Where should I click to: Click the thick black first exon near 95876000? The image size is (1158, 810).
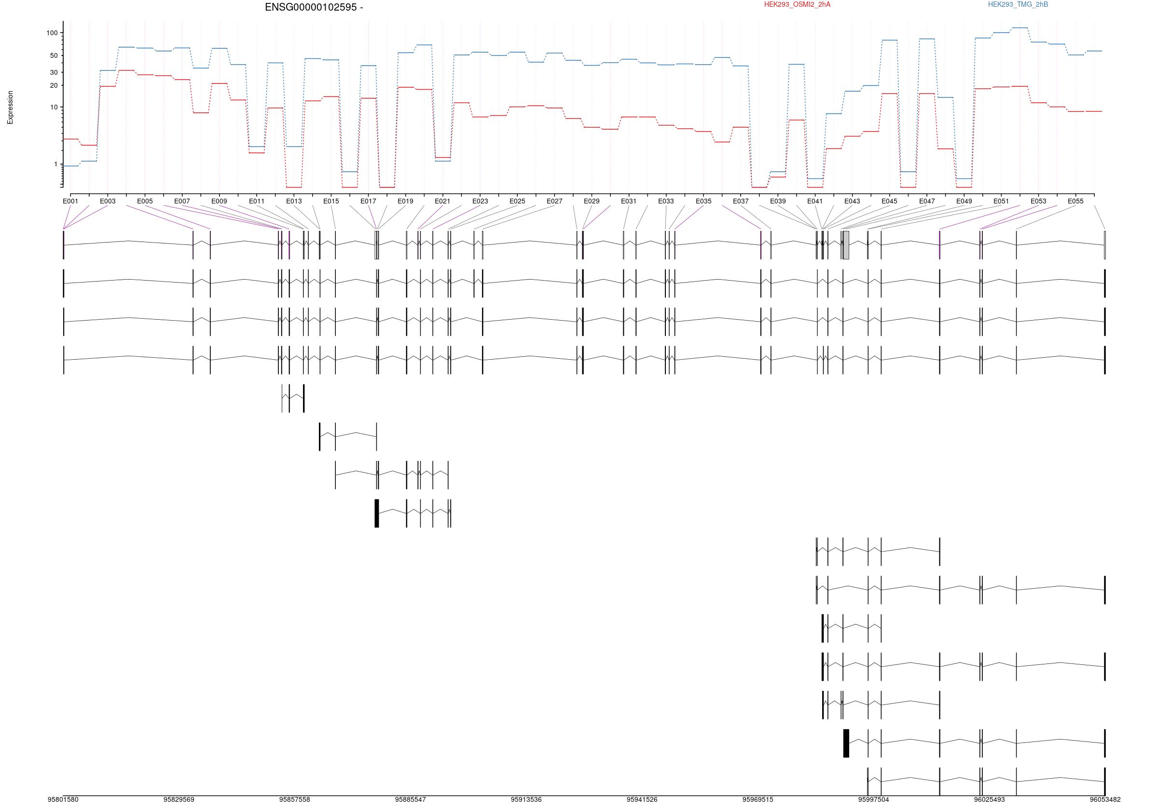pos(377,513)
